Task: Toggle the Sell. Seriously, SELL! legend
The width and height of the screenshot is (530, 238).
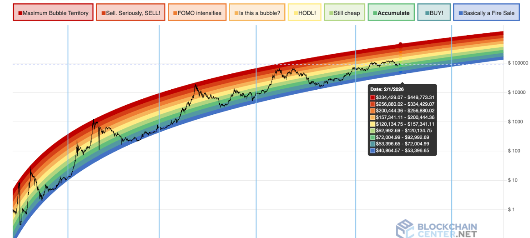Action: pyautogui.click(x=131, y=13)
